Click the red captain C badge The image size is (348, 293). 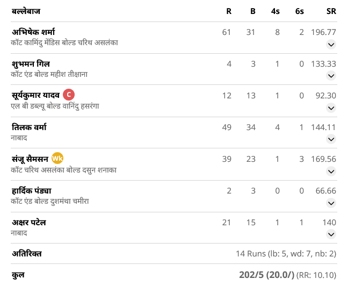tap(69, 95)
